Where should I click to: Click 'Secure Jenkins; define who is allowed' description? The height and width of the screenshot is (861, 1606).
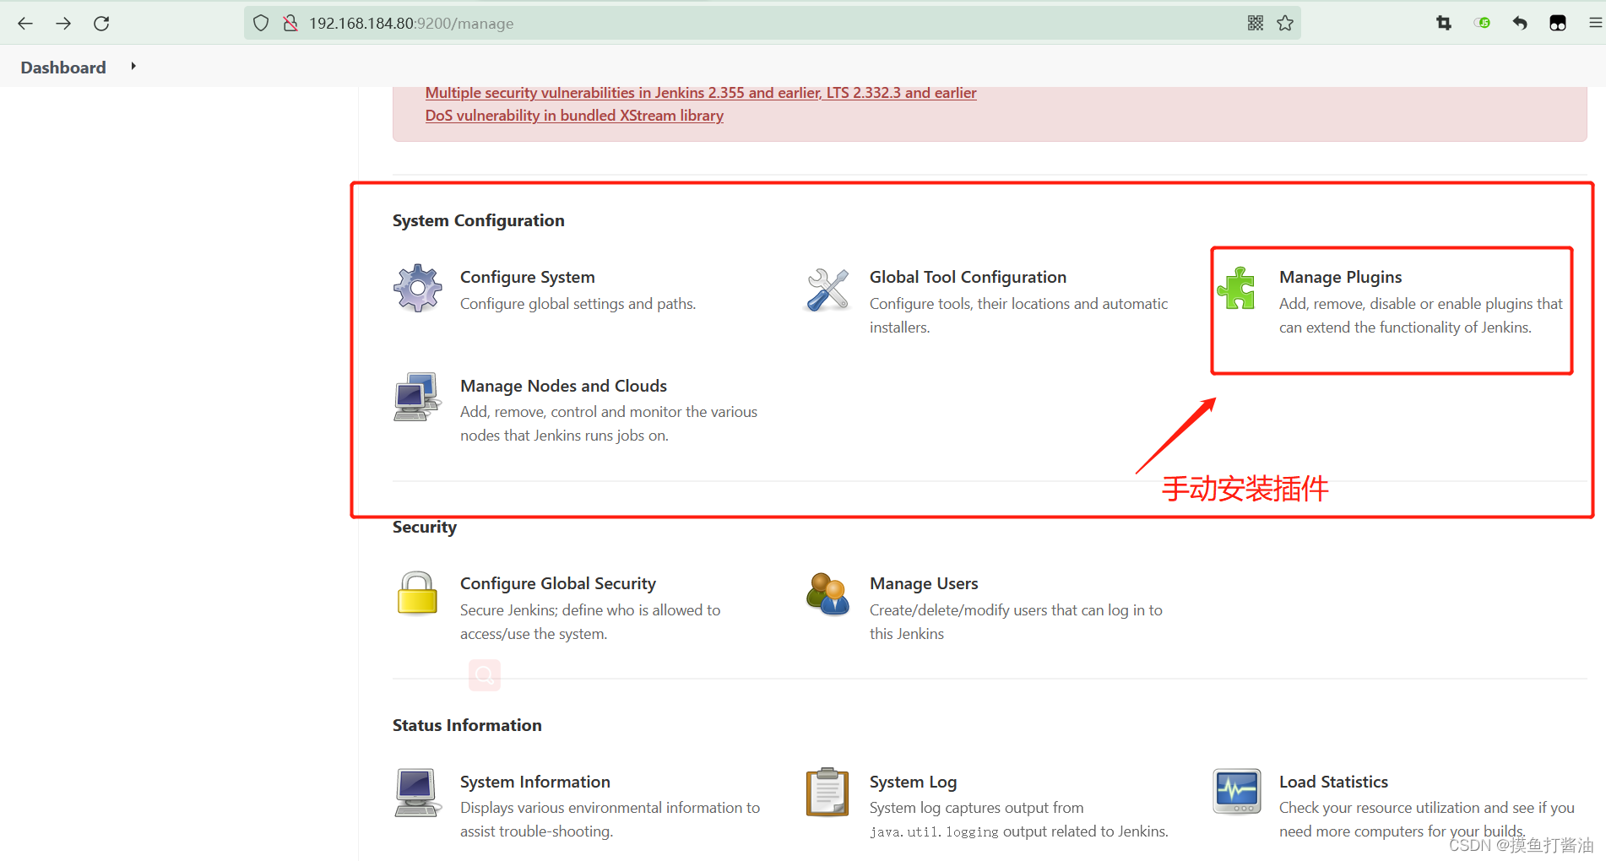590,622
